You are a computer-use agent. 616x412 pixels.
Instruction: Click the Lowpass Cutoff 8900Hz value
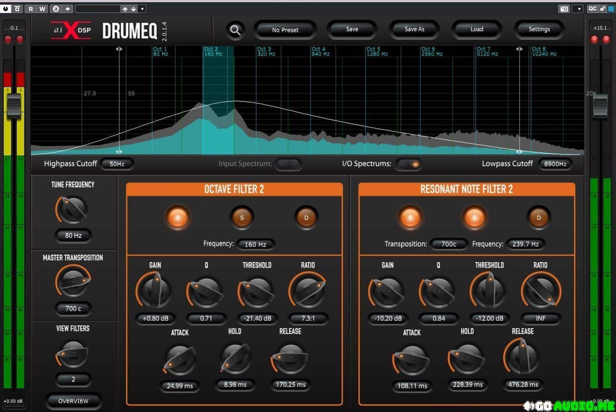[555, 164]
